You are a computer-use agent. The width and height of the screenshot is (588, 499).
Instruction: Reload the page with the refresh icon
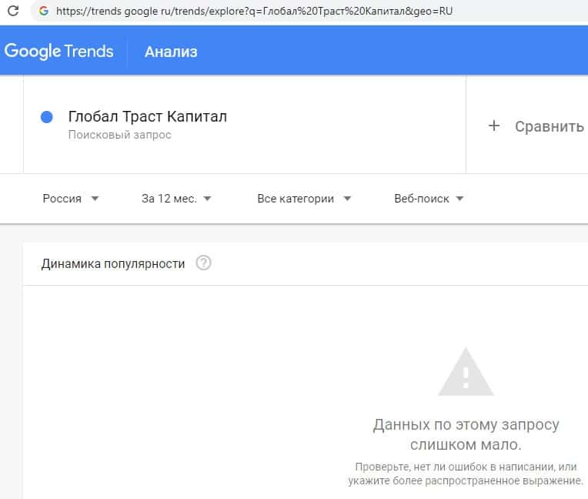(x=13, y=12)
